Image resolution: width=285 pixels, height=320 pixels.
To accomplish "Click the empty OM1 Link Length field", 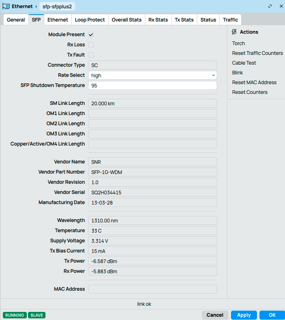I will tap(153, 113).
